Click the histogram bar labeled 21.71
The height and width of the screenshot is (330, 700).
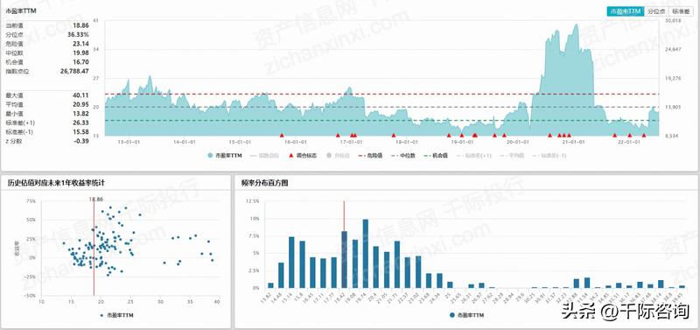(x=397, y=265)
